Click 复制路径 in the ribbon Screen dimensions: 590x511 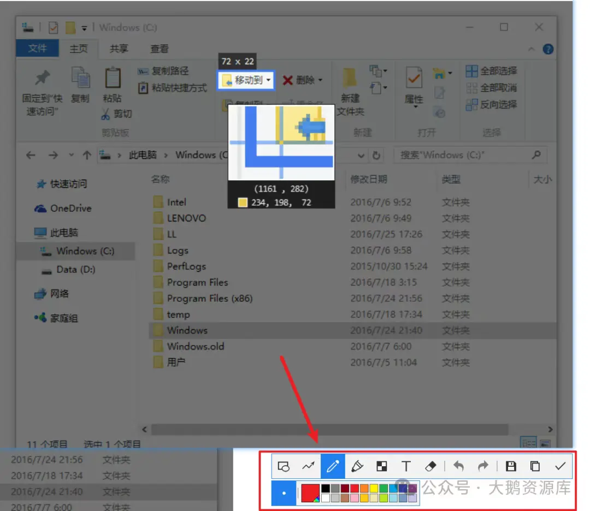point(163,71)
